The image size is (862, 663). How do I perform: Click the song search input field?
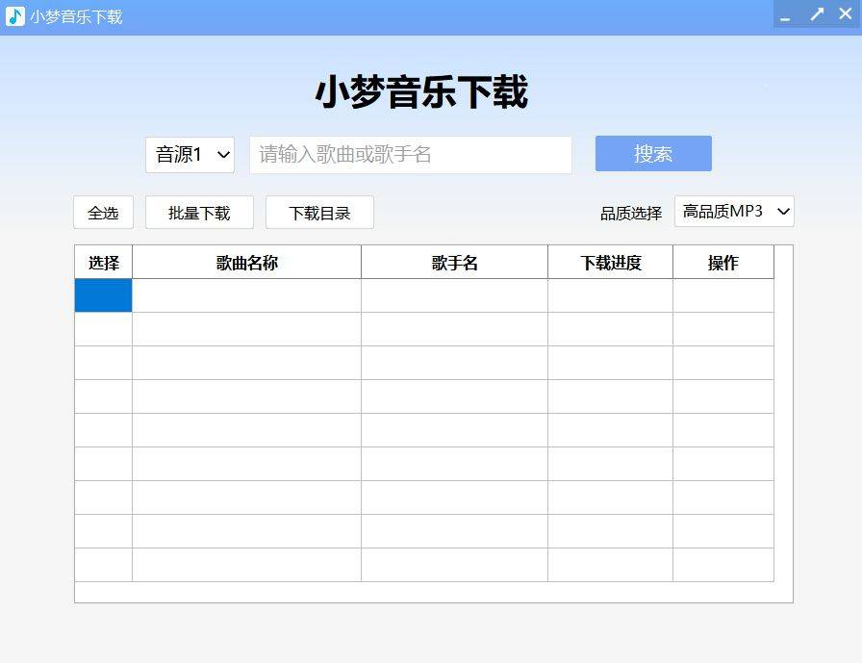[411, 154]
